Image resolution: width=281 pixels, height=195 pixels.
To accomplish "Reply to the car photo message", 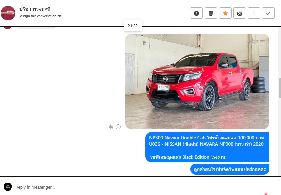I will click(111, 127).
